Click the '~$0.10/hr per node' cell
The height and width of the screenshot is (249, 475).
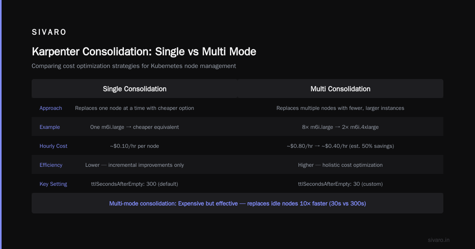pyautogui.click(x=135, y=146)
